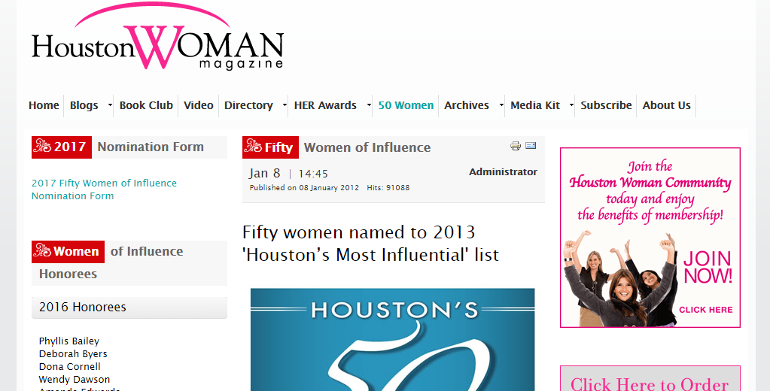Select Wendy Dawson in honorees list

75,379
